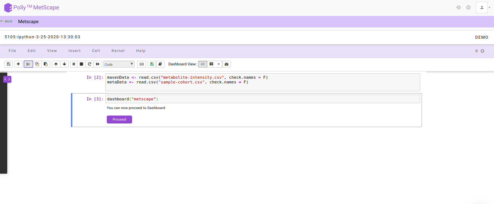Viewport: 494px width, 204px height.
Task: Open the history clock icon
Action: point(459,7)
